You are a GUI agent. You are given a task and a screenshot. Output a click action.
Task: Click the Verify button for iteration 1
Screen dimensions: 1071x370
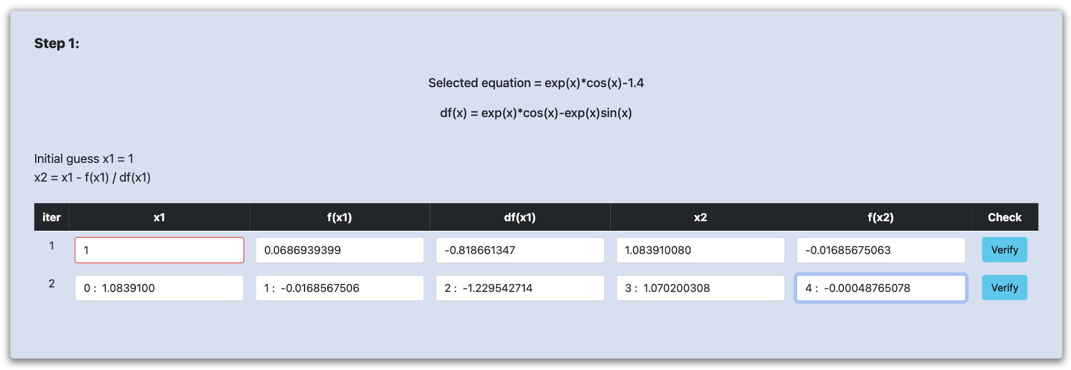pyautogui.click(x=1004, y=250)
